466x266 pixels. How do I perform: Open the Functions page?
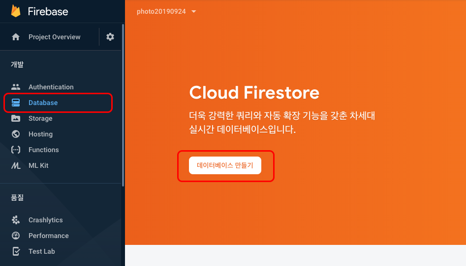pos(44,150)
